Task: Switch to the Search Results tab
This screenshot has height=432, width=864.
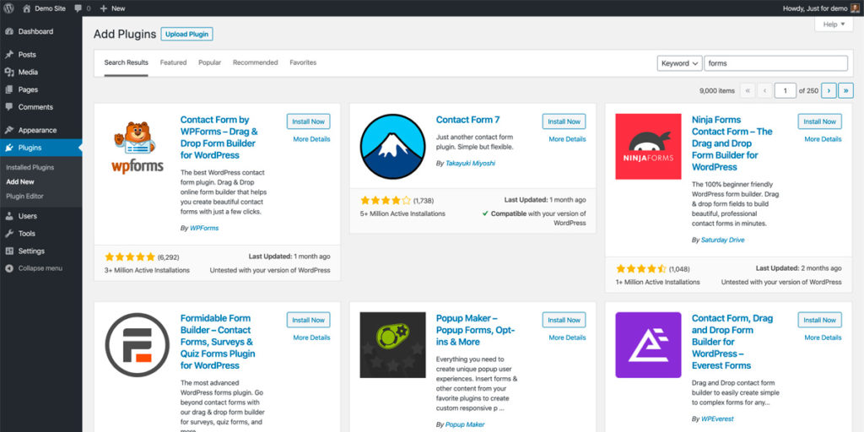Action: coord(127,62)
